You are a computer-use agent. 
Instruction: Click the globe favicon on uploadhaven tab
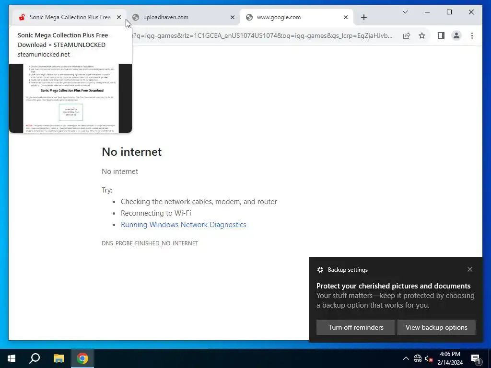click(x=136, y=17)
